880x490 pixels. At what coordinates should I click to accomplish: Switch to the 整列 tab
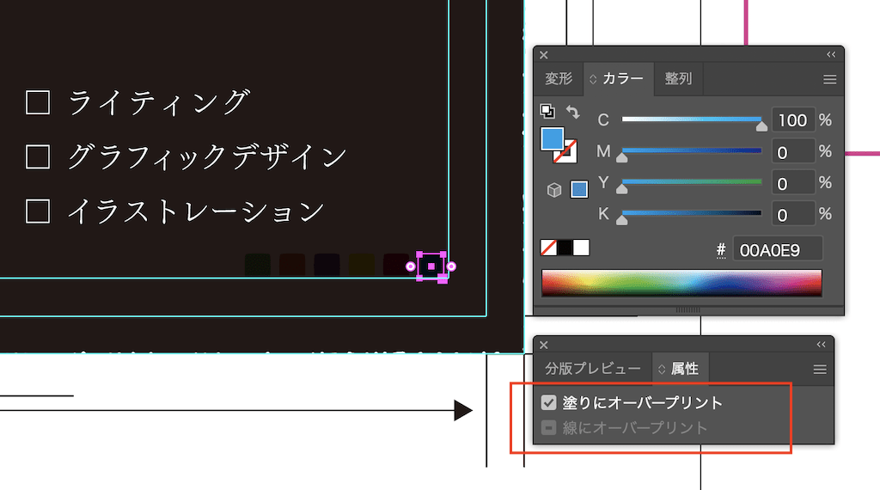coord(678,78)
